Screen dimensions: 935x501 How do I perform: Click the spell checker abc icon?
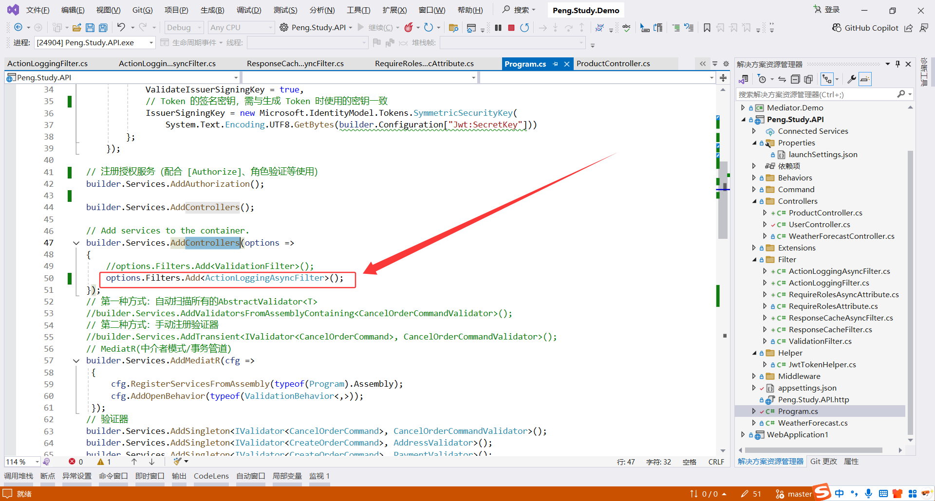point(626,28)
